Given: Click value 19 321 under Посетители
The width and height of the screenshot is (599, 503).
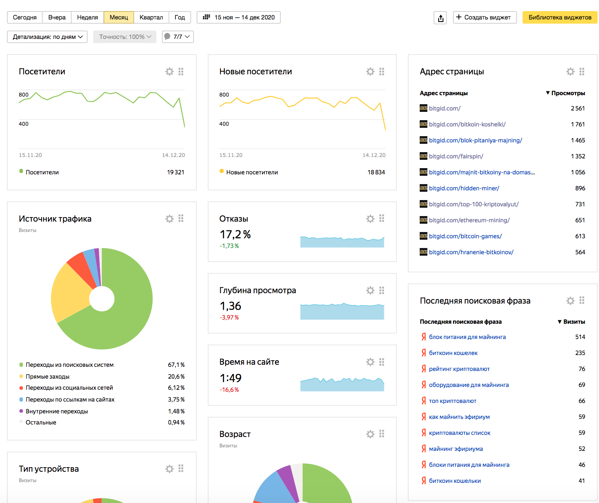Looking at the screenshot, I should 175,172.
